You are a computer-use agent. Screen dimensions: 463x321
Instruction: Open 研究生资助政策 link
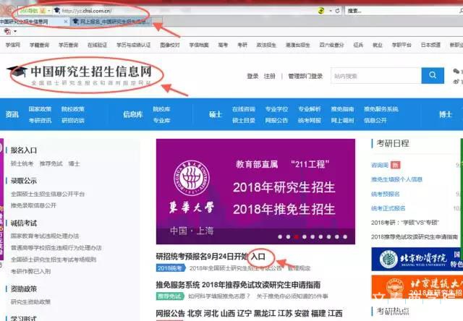pos(30,301)
